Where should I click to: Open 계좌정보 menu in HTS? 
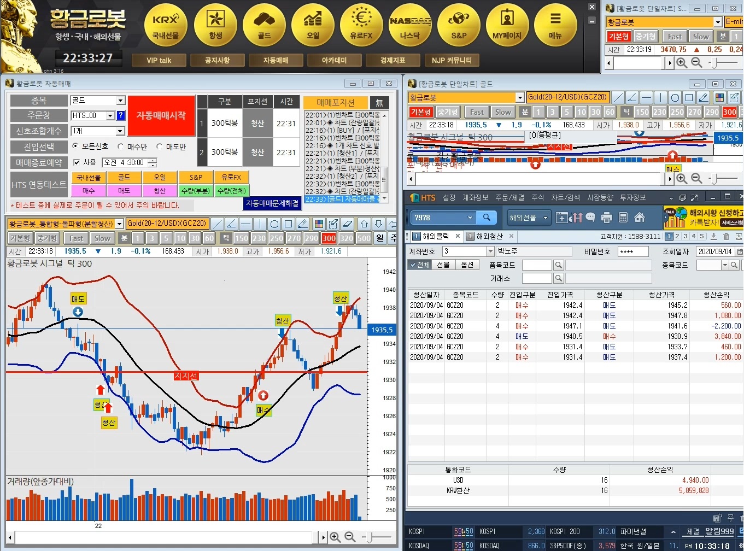pos(475,197)
